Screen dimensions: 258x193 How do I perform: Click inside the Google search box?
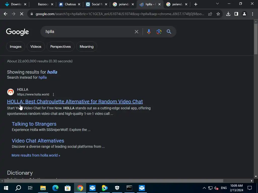point(89,31)
